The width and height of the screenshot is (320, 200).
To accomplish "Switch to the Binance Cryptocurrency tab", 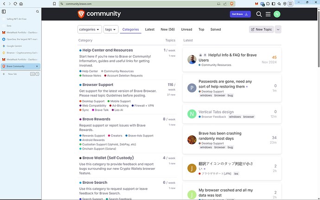I will pyautogui.click(x=20, y=53).
